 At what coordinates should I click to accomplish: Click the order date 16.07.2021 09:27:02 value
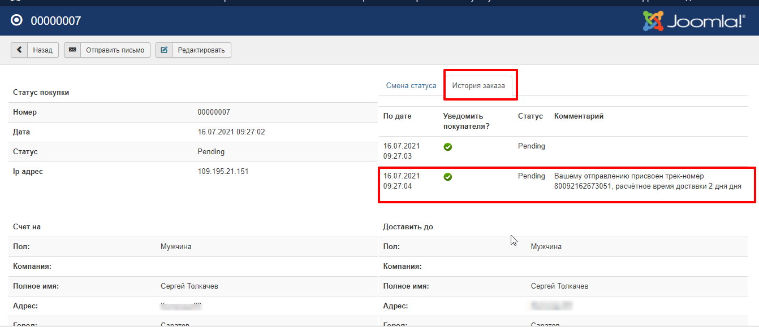pyautogui.click(x=231, y=132)
